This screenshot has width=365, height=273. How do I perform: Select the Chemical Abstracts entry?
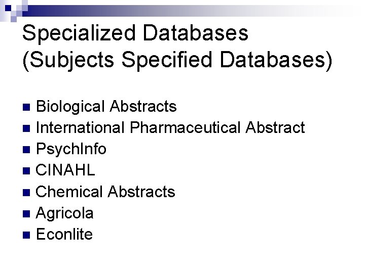[x=105, y=192]
